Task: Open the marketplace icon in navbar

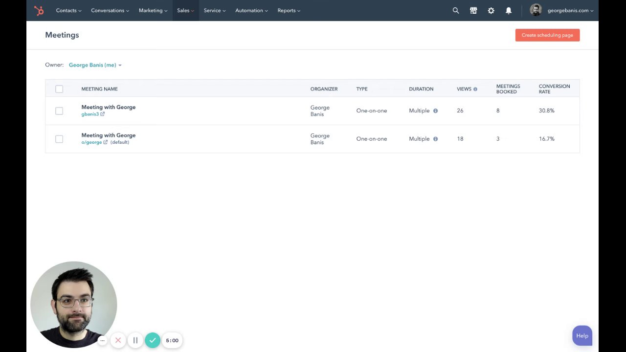Action: click(473, 10)
